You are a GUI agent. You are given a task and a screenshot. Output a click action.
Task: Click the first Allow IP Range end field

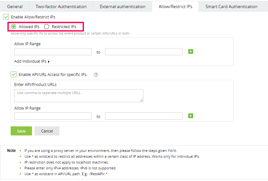[144, 52]
